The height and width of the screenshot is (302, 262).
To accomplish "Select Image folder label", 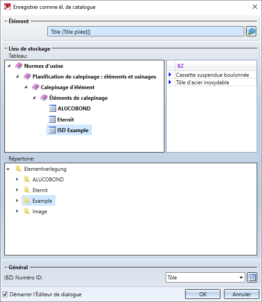I will click(x=40, y=212).
